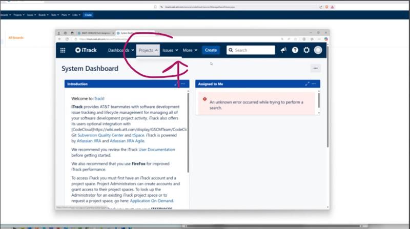
Task: Click the front window vertical scrollbar
Action: click(327, 97)
